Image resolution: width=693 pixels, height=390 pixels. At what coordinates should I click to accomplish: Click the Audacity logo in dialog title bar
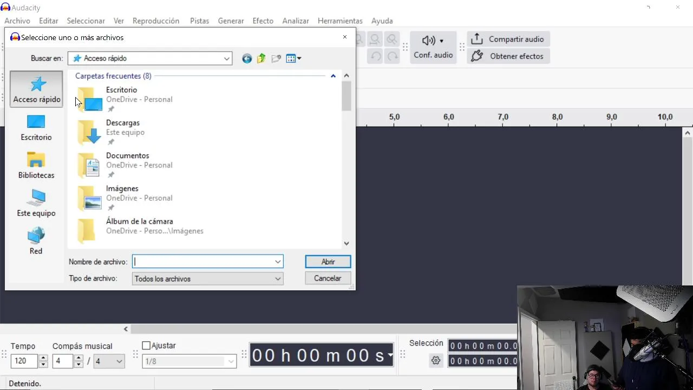coord(15,37)
